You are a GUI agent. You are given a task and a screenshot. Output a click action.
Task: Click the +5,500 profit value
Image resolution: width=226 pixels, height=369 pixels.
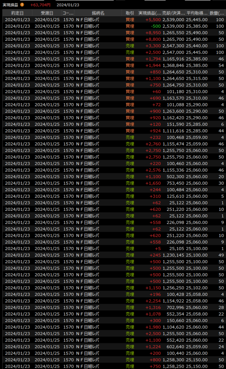(153, 19)
